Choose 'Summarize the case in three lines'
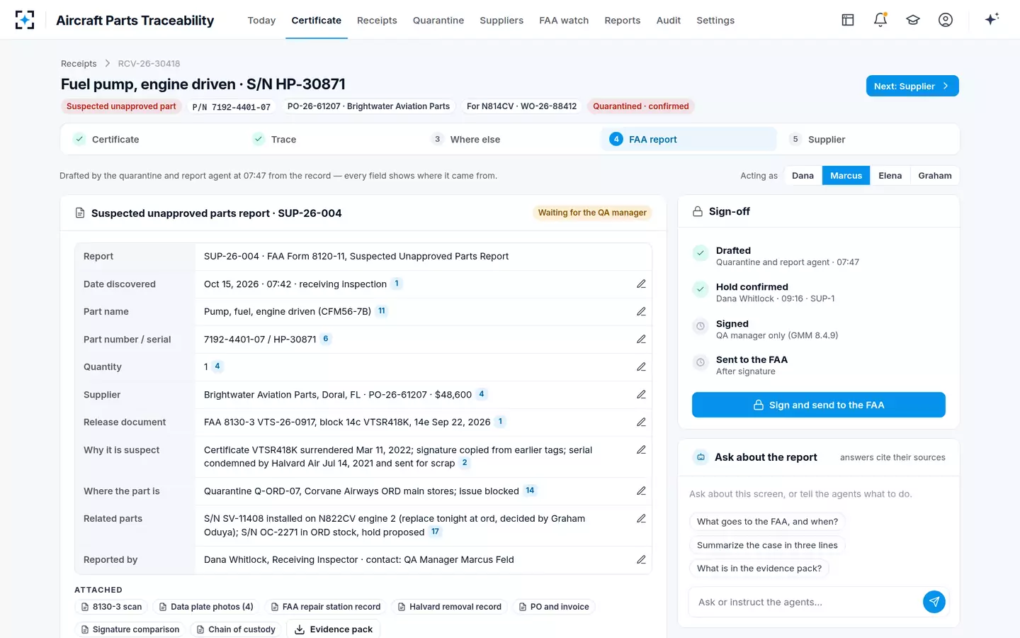Viewport: 1020px width, 638px height. [x=767, y=545]
